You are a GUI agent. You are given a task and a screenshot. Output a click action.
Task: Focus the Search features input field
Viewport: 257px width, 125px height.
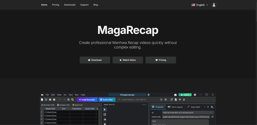coord(137,100)
